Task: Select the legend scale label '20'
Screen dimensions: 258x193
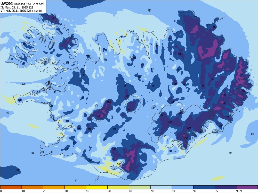Action: (45, 191)
